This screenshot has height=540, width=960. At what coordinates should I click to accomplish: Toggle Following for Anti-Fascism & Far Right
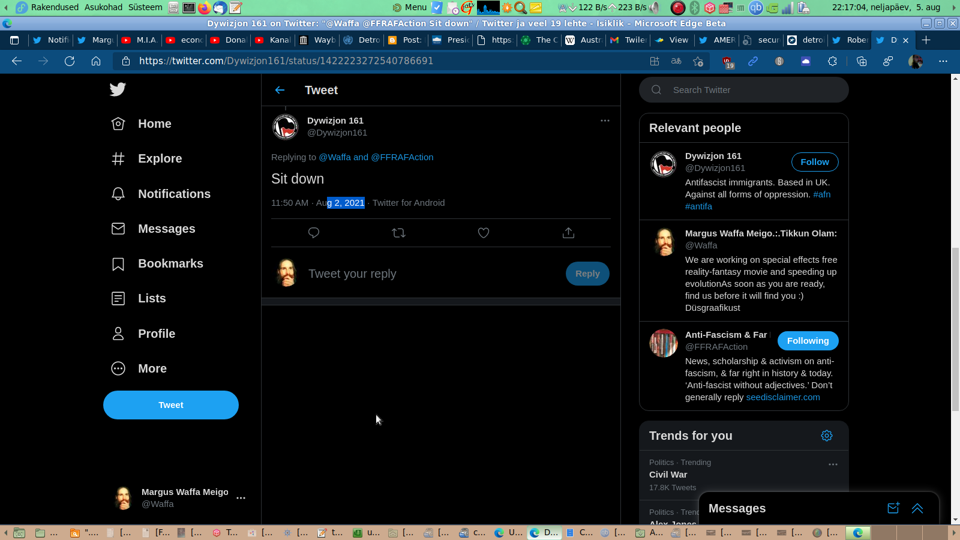(808, 341)
